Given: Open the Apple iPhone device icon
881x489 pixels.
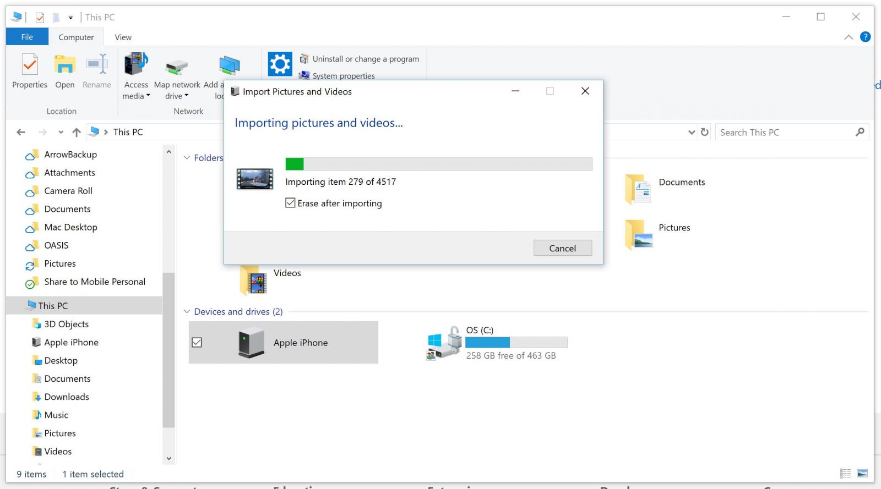Looking at the screenshot, I should tap(251, 343).
